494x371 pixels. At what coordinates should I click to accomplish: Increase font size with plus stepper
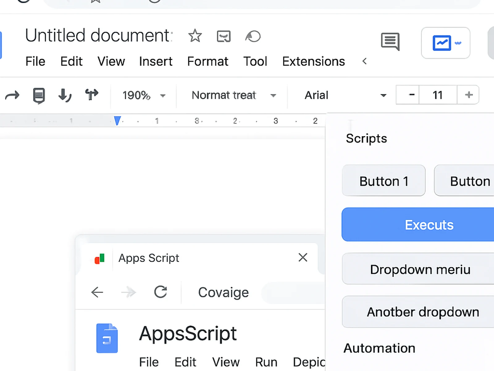[x=468, y=95]
